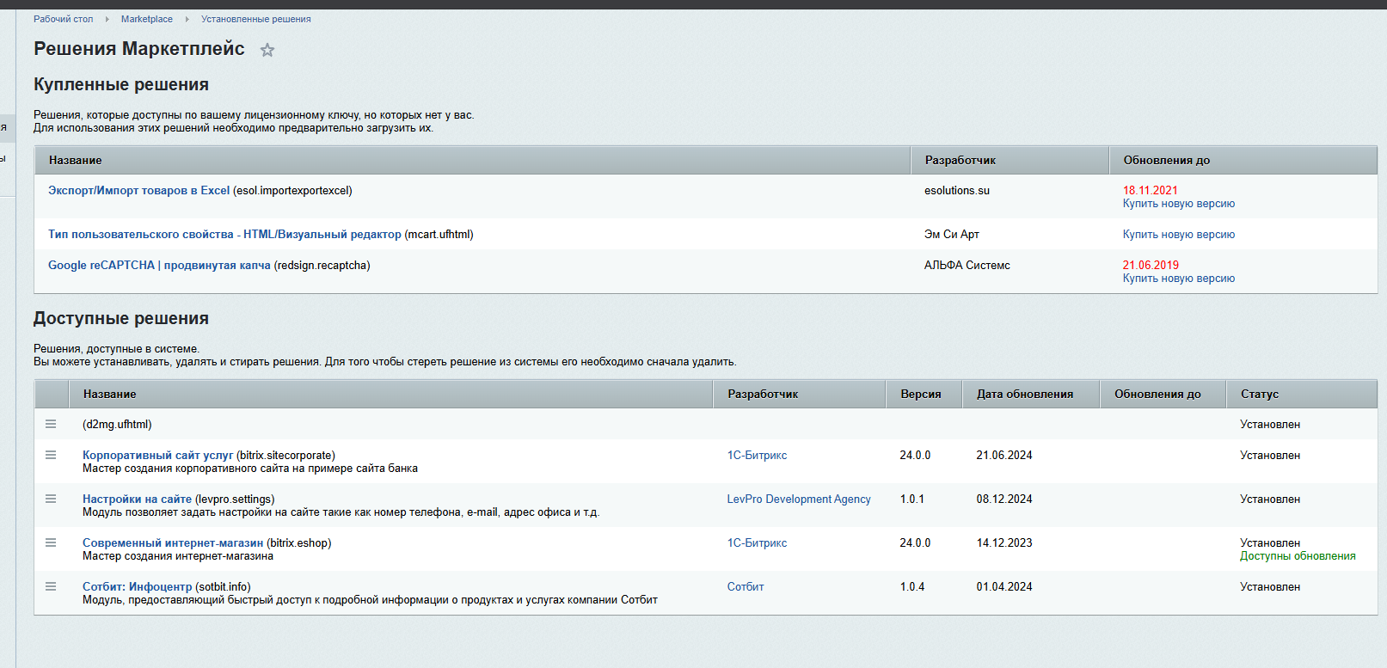Open Сотбит developer link

746,587
